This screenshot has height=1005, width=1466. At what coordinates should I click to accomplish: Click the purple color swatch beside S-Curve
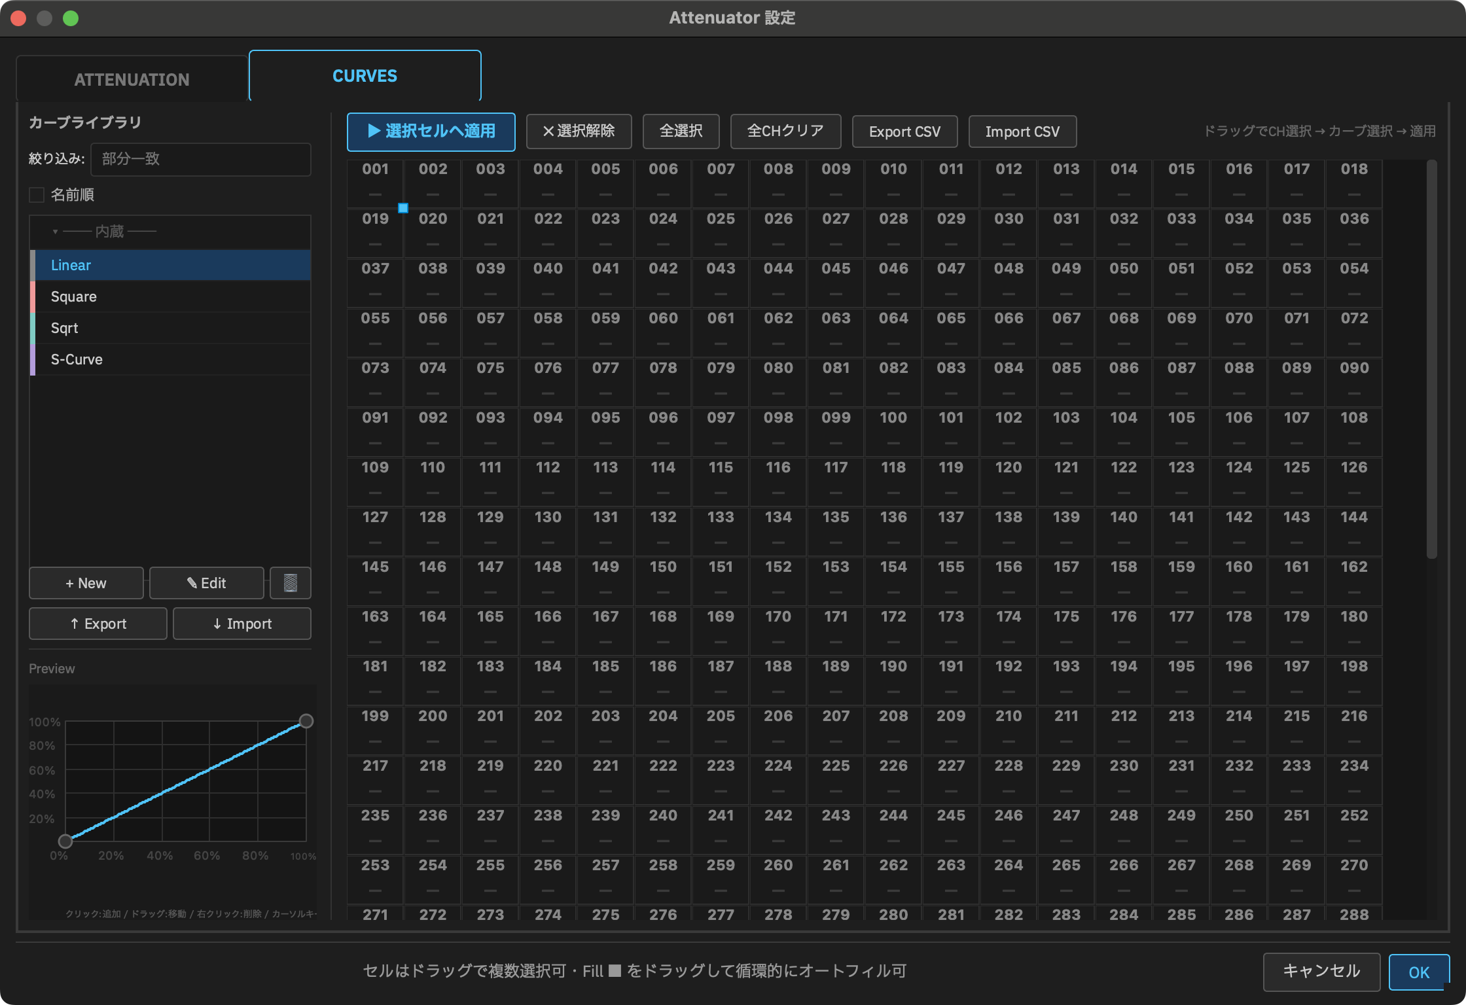[x=33, y=359]
